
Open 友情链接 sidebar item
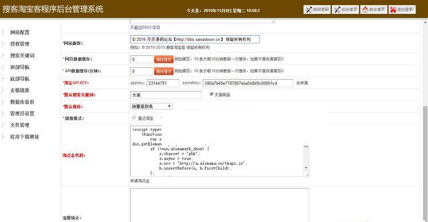pyautogui.click(x=19, y=90)
